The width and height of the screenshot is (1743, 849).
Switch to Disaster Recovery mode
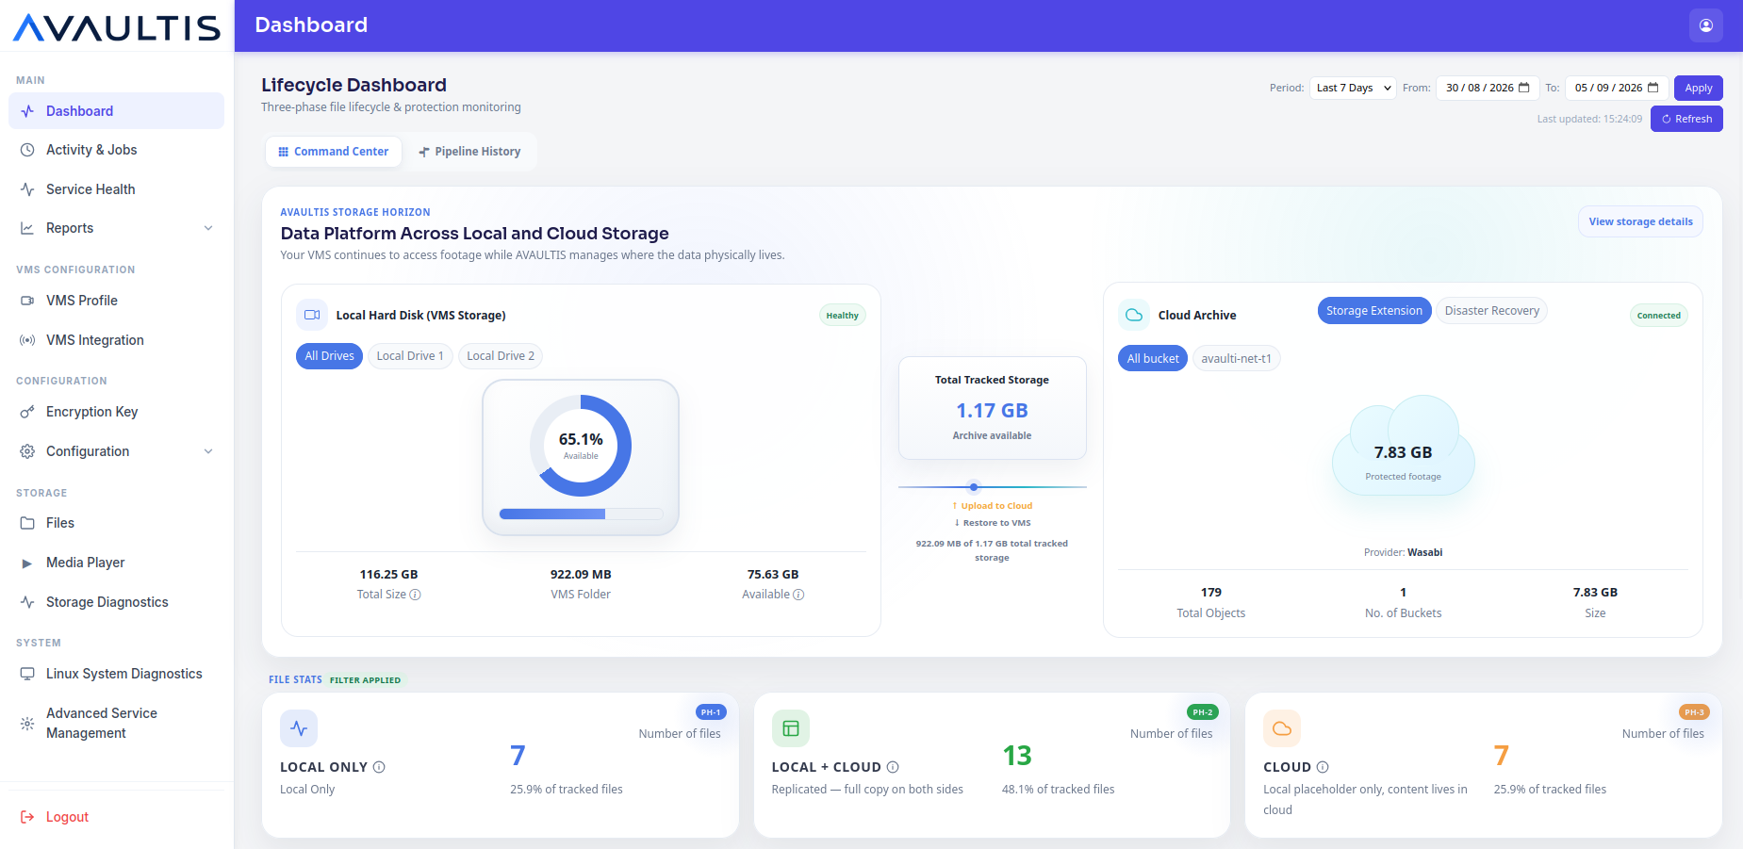click(x=1491, y=311)
